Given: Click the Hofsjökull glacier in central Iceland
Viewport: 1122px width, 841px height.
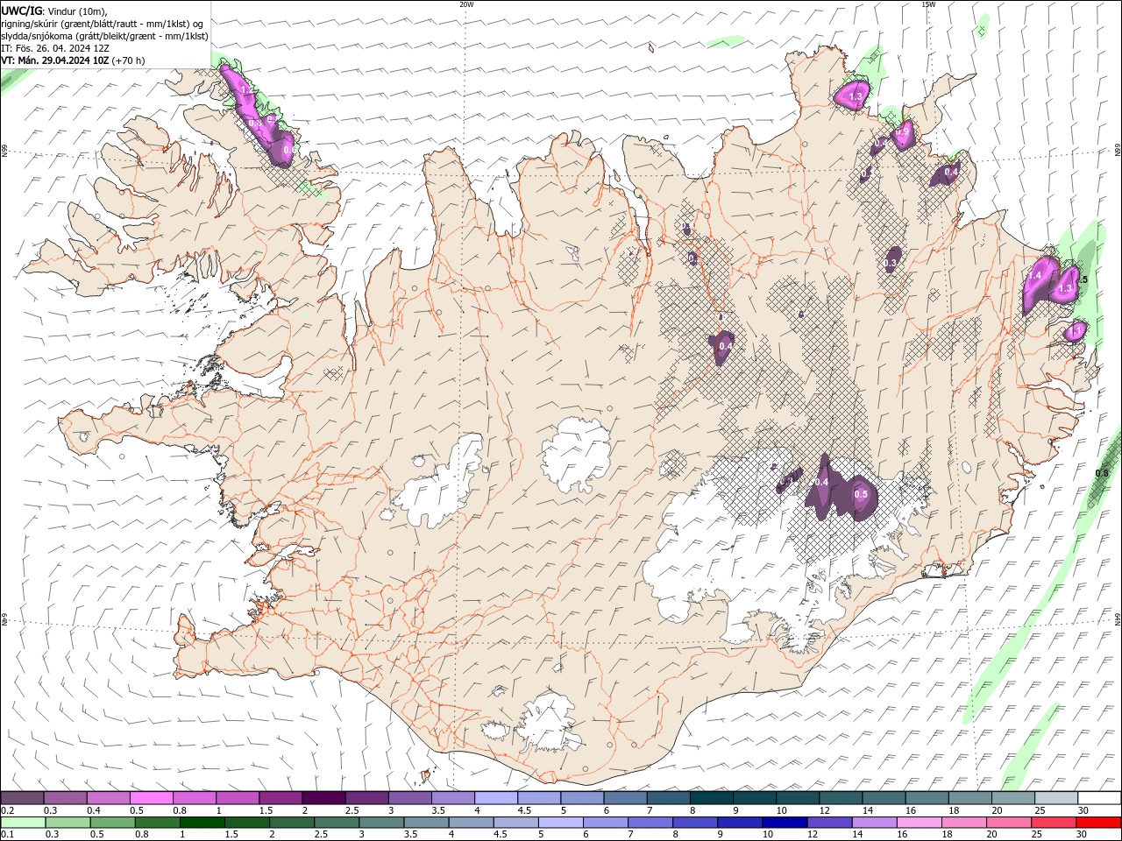Looking at the screenshot, I should [577, 456].
